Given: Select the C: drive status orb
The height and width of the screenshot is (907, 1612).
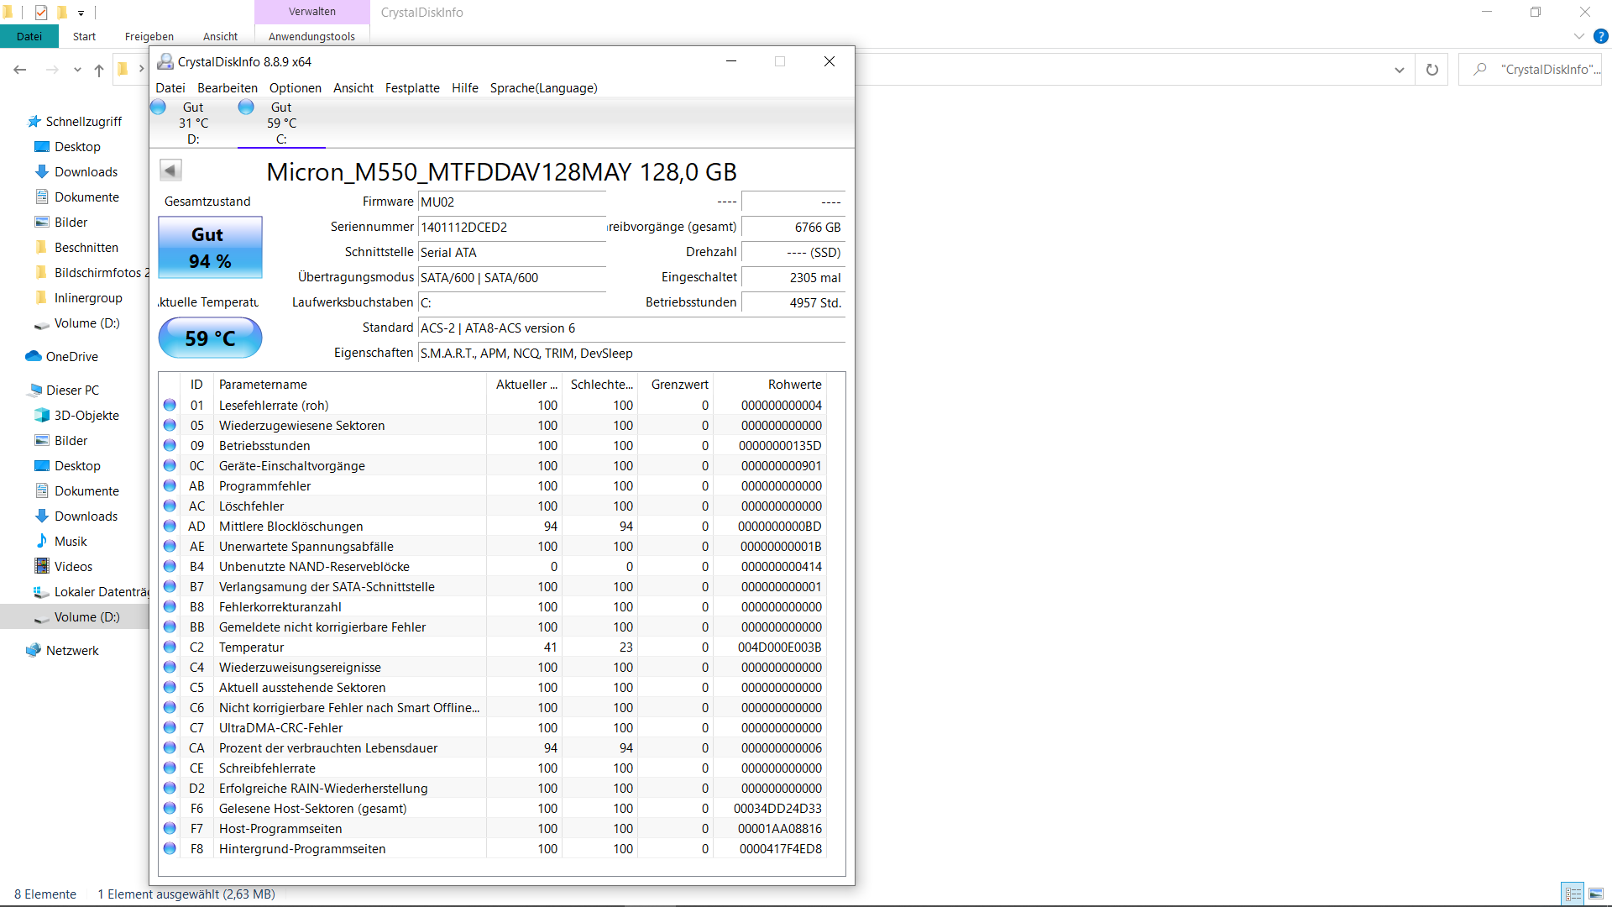Looking at the screenshot, I should coord(246,107).
